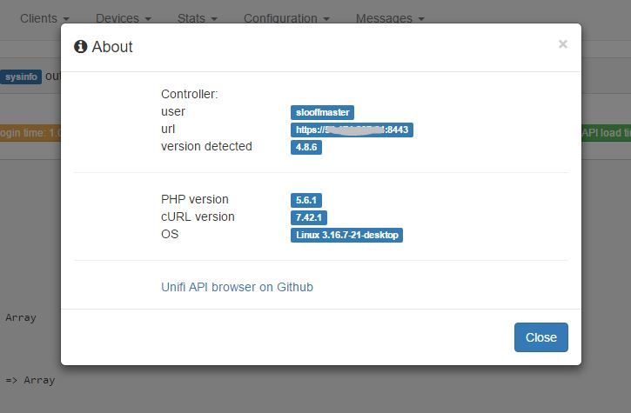Open the Messages menu
631x413 pixels.
[390, 17]
